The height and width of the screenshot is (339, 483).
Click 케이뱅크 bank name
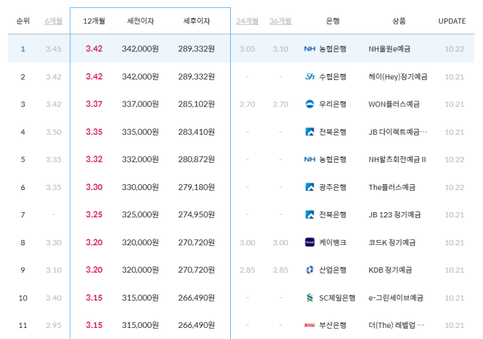333,243
